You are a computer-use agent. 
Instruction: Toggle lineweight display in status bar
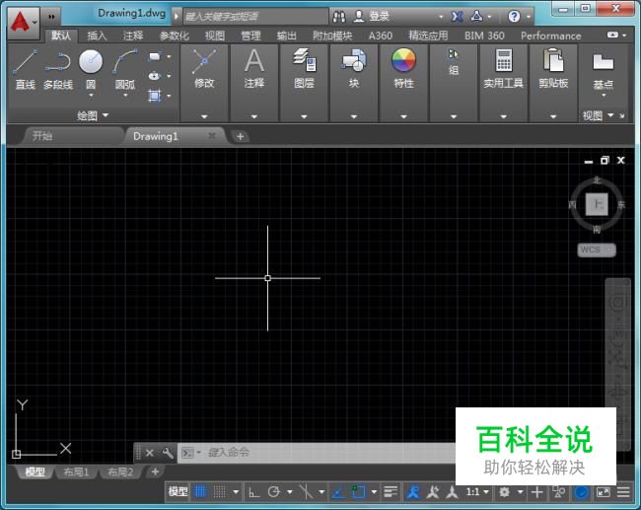click(391, 492)
